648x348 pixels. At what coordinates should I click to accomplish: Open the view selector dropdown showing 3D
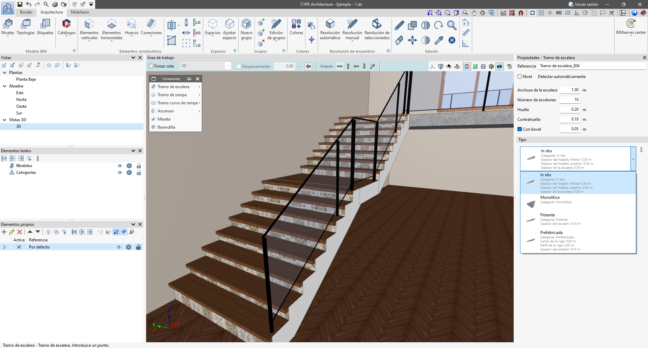pyautogui.click(x=228, y=65)
